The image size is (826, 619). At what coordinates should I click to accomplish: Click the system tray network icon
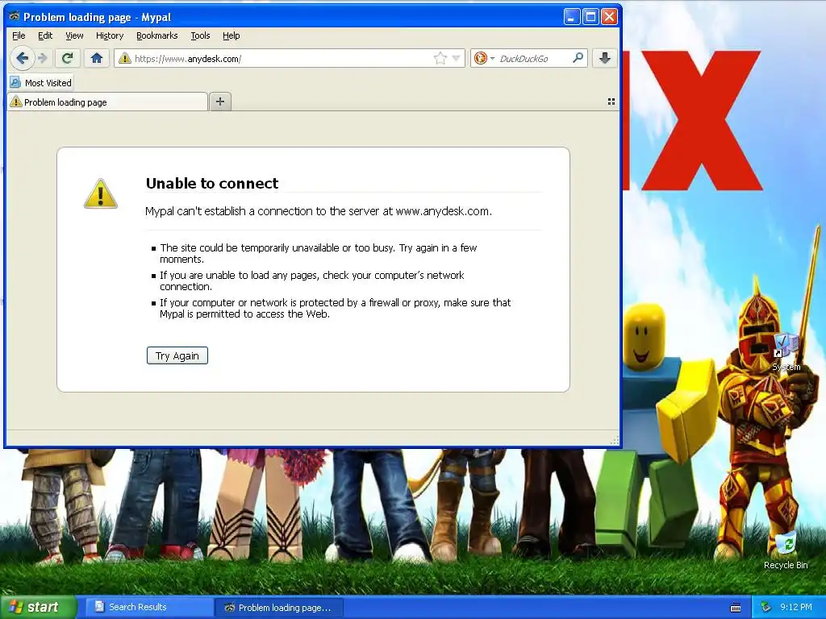766,608
